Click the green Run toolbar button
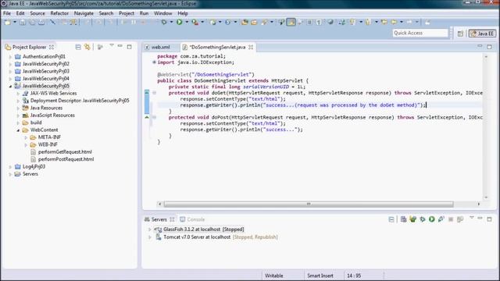This screenshot has width=500, height=281. 180,23
